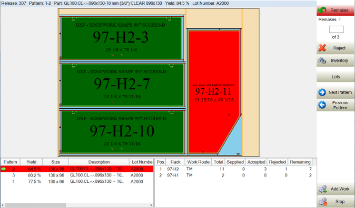
Task: Select green piece 97-H2-3
Action: (122, 38)
